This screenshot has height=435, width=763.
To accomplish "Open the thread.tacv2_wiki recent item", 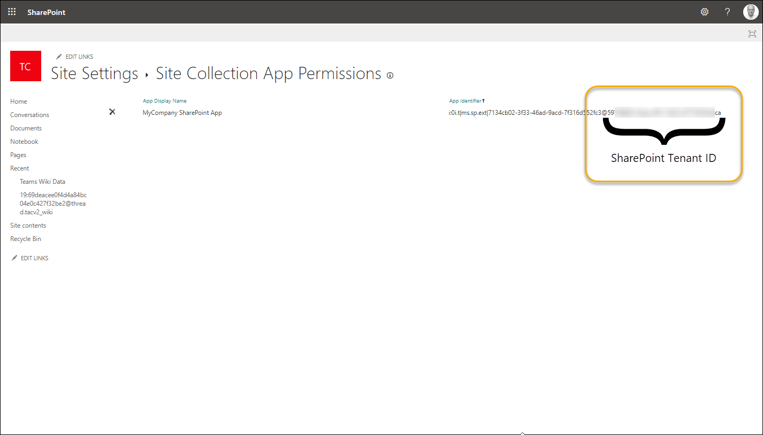I will [53, 204].
